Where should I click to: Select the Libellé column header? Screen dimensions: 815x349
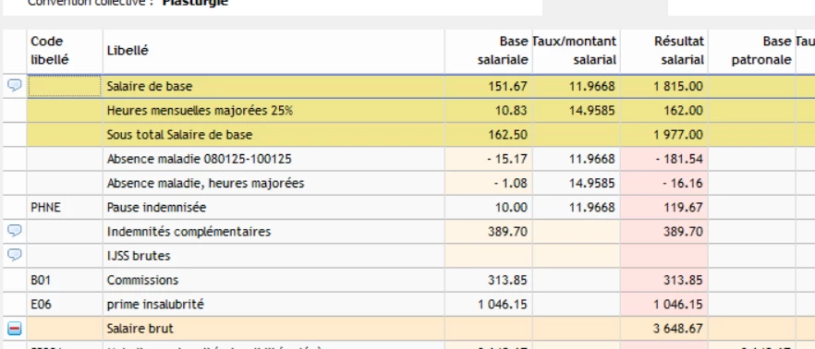pyautogui.click(x=274, y=51)
